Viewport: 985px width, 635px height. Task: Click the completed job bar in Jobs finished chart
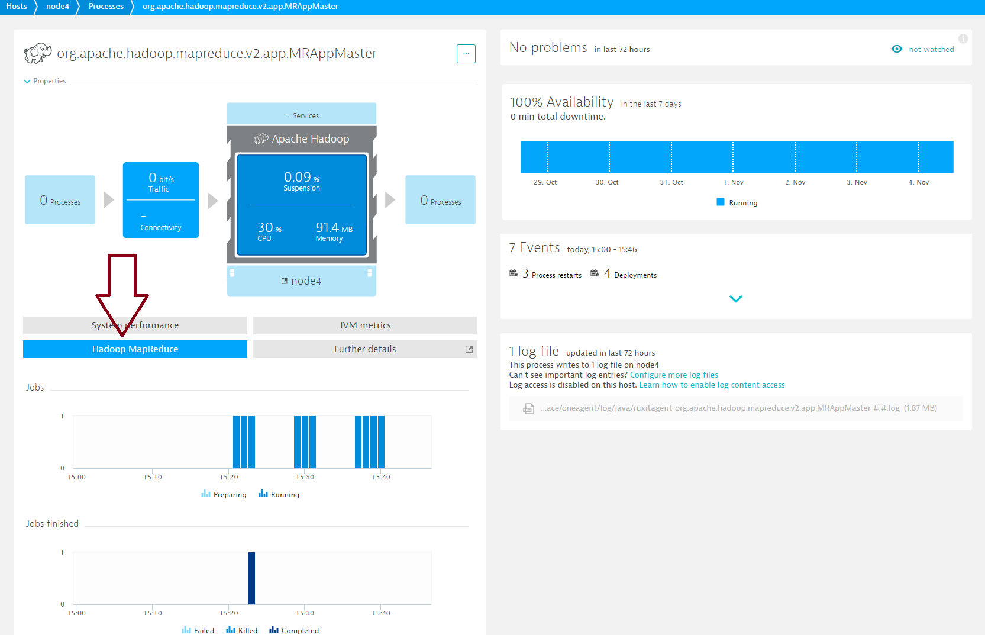[x=251, y=578]
